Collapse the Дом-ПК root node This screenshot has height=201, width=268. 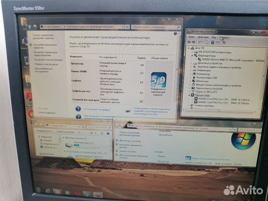click(x=189, y=48)
